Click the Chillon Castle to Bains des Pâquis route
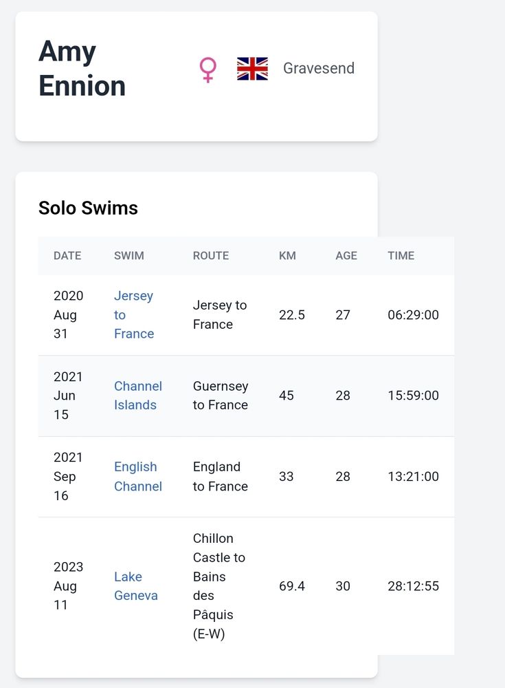 click(x=218, y=586)
